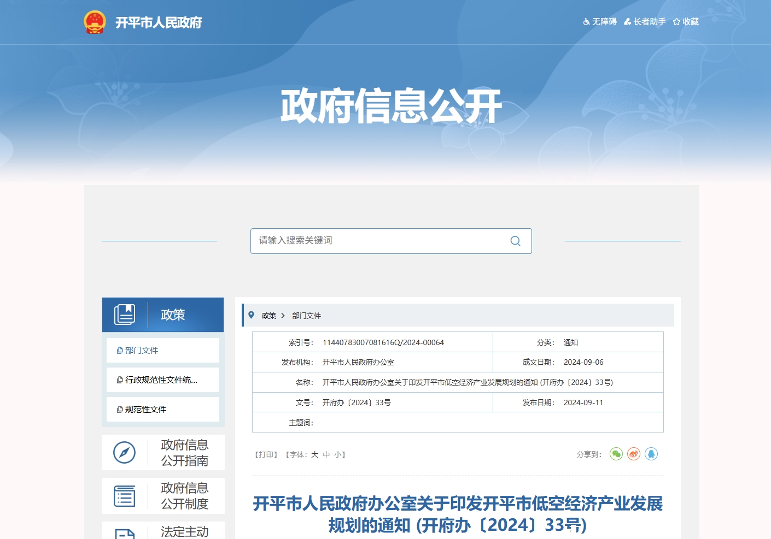Click 政策 in the breadcrumb
The width and height of the screenshot is (771, 539).
268,316
